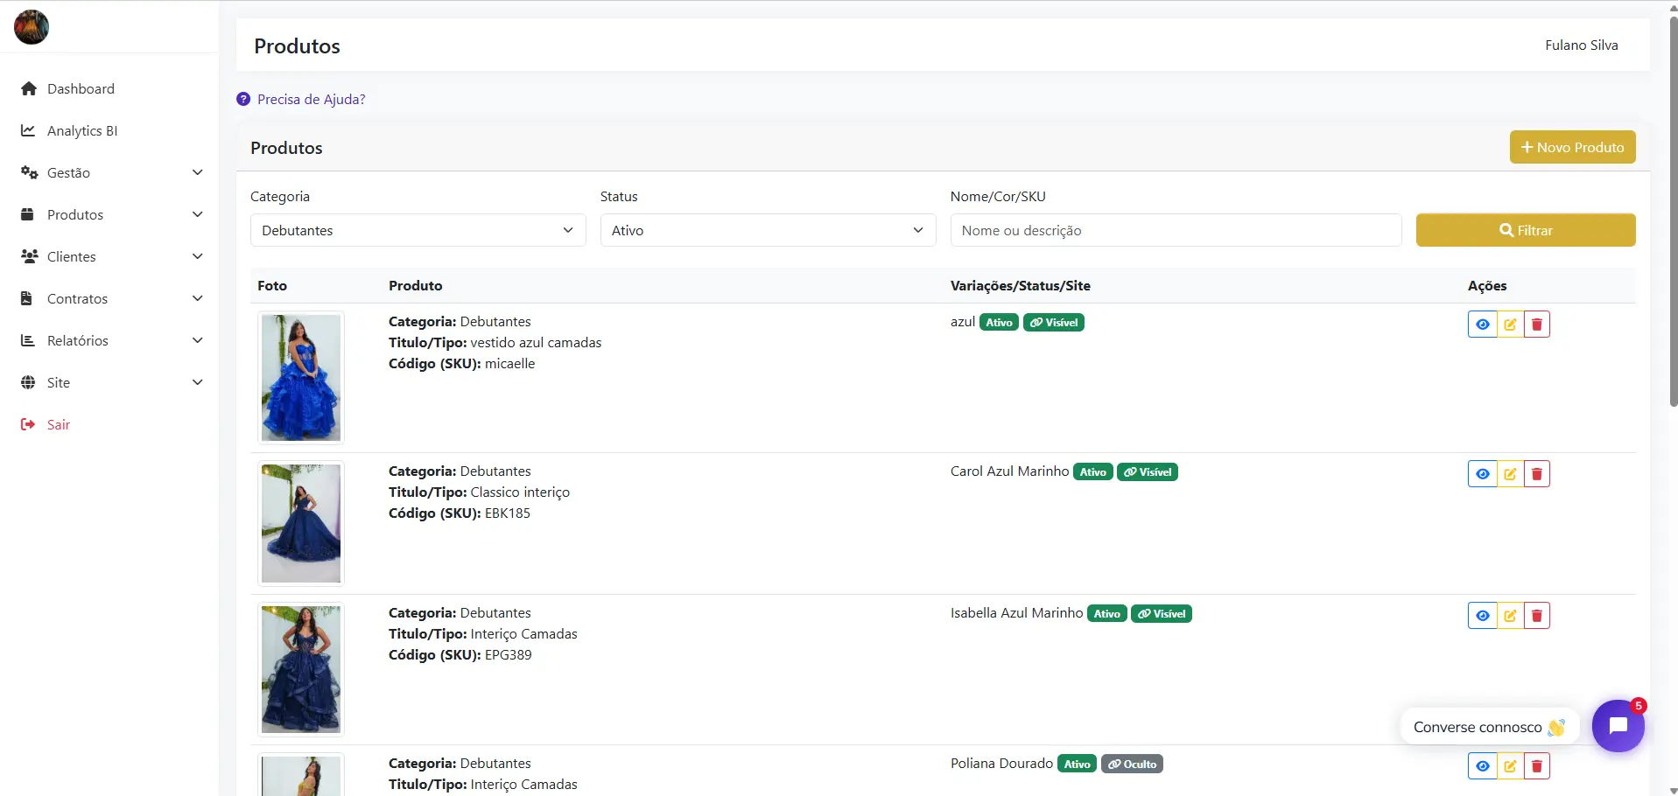Click the Fulano Silva user name
The height and width of the screenshot is (796, 1678).
click(1581, 45)
